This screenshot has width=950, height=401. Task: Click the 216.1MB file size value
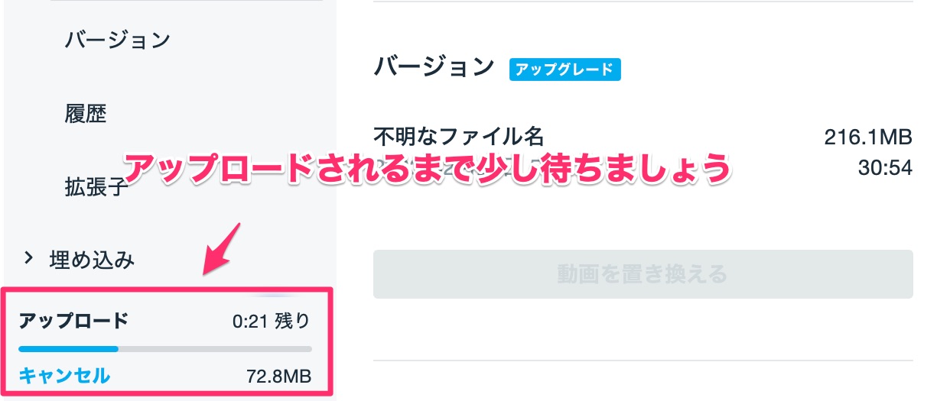tap(868, 137)
